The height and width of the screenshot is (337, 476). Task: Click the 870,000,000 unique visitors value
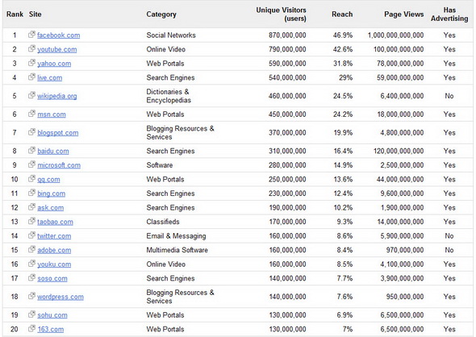(287, 35)
